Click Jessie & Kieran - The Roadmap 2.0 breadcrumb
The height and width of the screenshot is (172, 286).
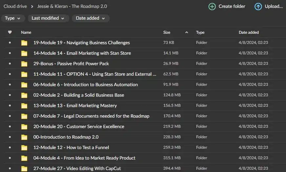click(x=72, y=6)
